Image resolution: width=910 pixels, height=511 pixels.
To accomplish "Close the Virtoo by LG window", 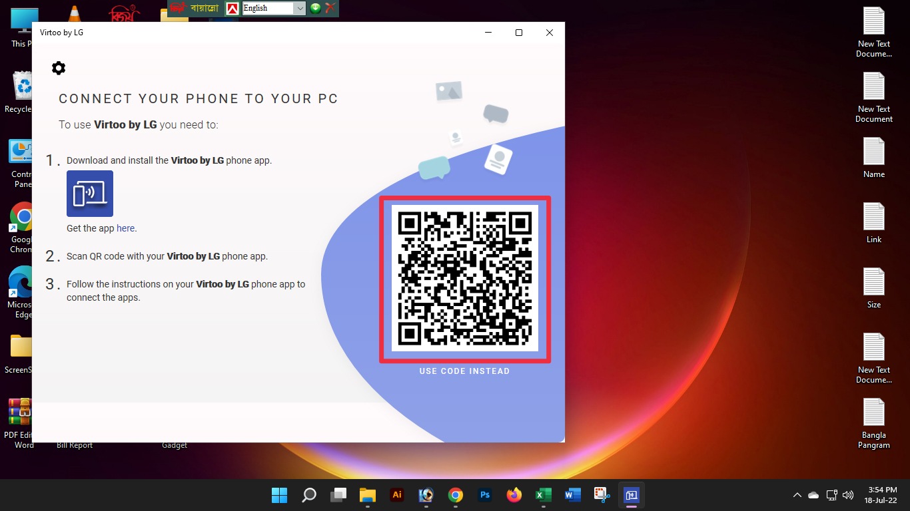I will (x=550, y=33).
